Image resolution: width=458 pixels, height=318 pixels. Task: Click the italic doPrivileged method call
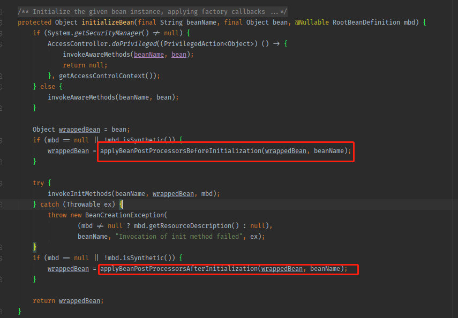(x=134, y=44)
